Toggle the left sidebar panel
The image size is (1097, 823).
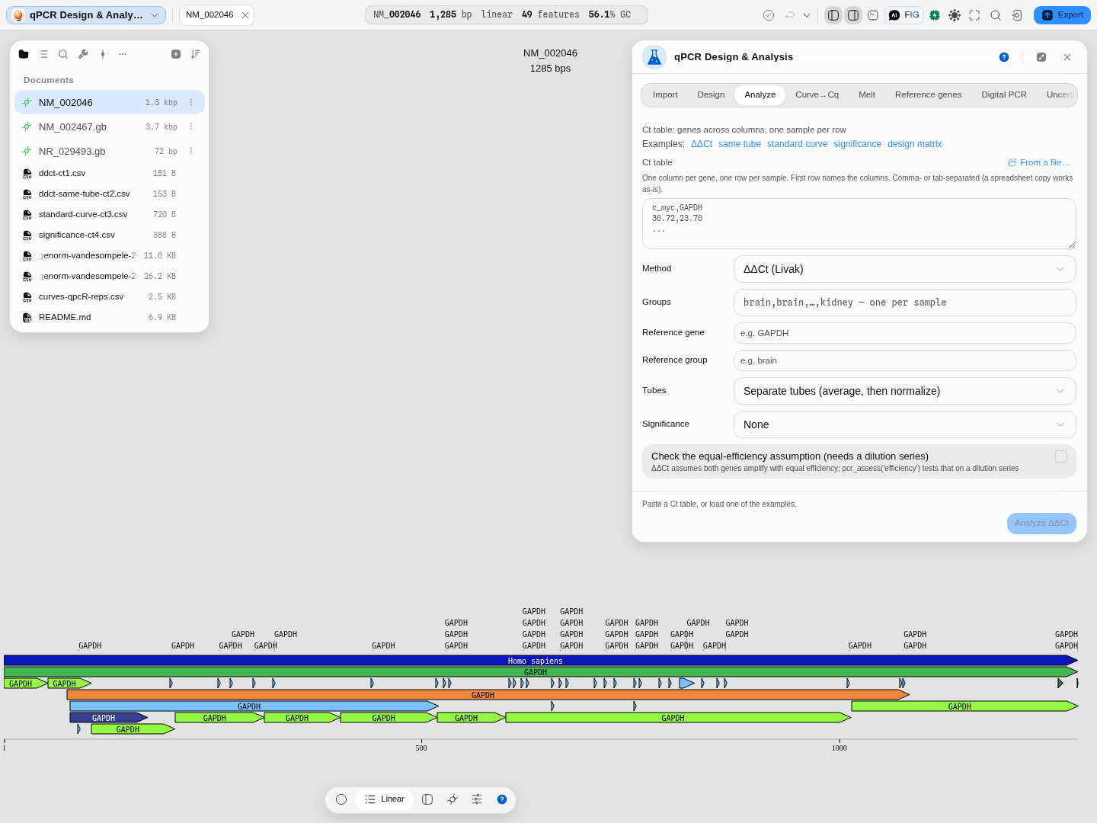pyautogui.click(x=833, y=15)
